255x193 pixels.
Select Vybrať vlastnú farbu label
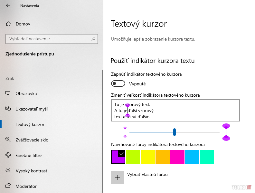(x=147, y=175)
